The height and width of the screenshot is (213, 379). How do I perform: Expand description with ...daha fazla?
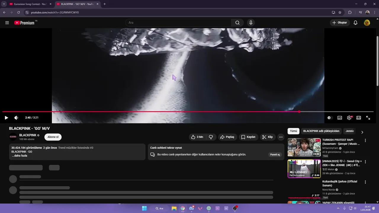coord(20,156)
